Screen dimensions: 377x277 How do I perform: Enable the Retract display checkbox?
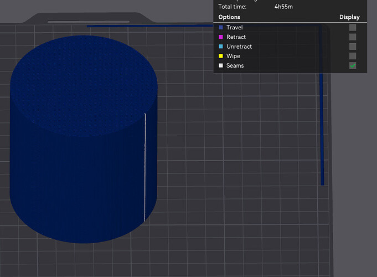pos(353,37)
